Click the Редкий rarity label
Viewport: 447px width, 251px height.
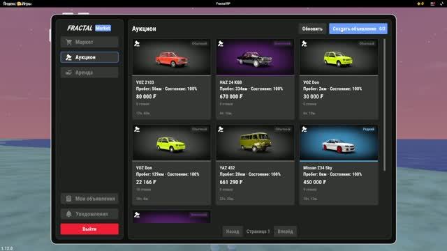point(368,129)
